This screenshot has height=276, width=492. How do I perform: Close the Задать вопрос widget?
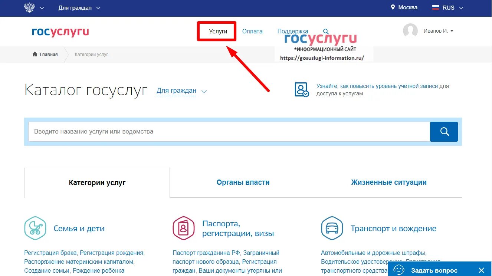[481, 270]
